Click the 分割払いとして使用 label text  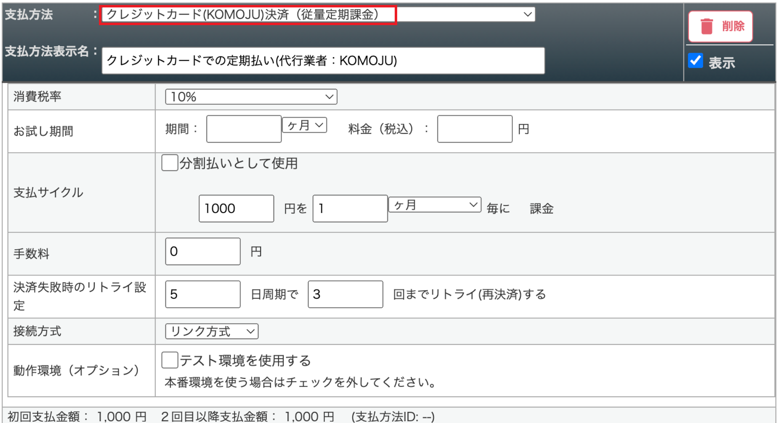point(238,164)
